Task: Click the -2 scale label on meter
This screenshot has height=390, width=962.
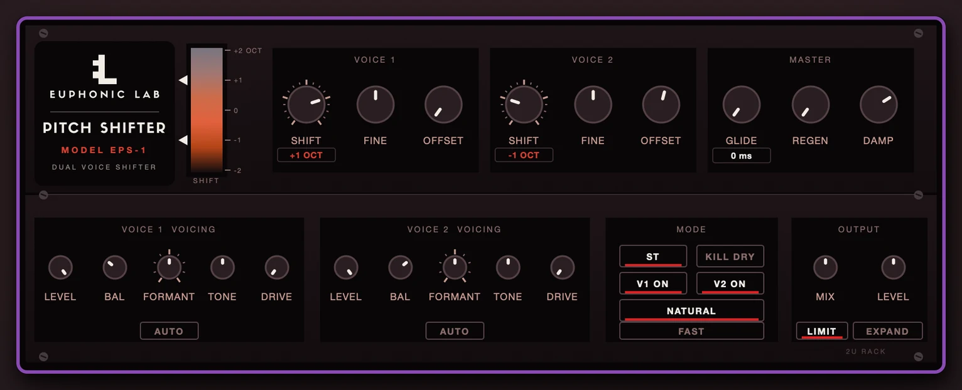Action: pyautogui.click(x=237, y=171)
